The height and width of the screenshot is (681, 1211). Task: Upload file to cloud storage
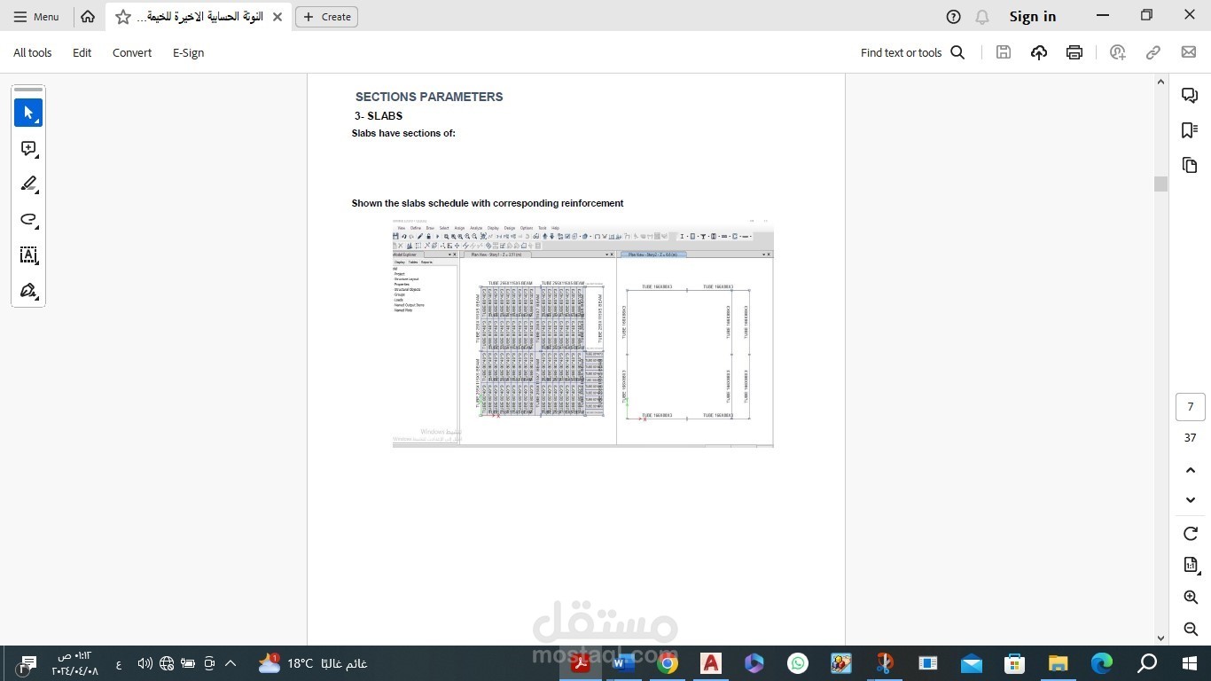tap(1039, 52)
